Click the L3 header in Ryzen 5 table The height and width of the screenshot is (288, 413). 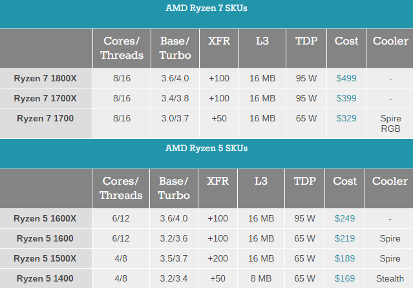pyautogui.click(x=261, y=188)
